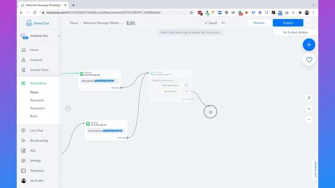The image size is (335, 188).
Task: Click the magic wand auto-arrange icon
Action: tap(309, 98)
